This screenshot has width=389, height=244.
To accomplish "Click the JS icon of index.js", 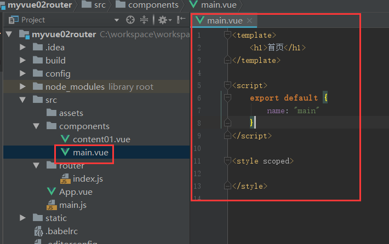I will click(x=65, y=178).
